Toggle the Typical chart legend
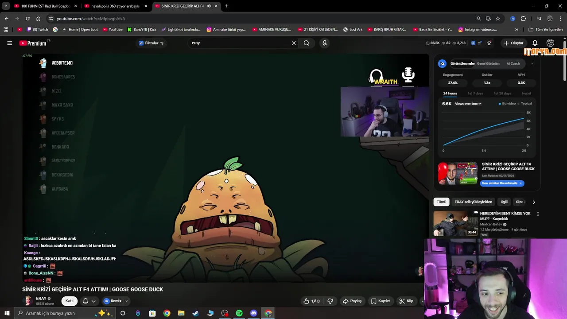This screenshot has width=567, height=319. point(525,104)
